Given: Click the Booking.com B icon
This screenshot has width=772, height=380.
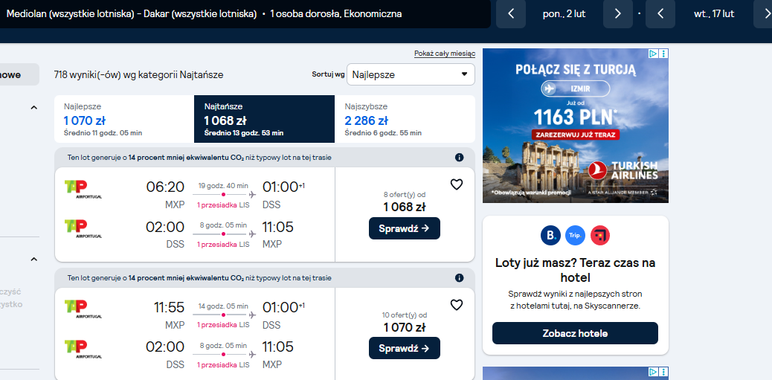Looking at the screenshot, I should click(x=550, y=235).
